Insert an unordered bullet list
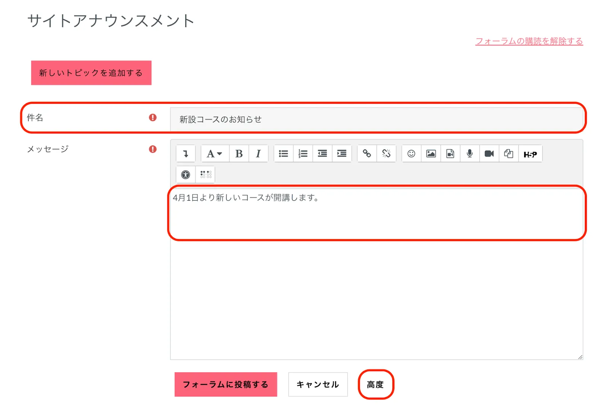Viewport: 610px width, 405px height. (x=283, y=154)
